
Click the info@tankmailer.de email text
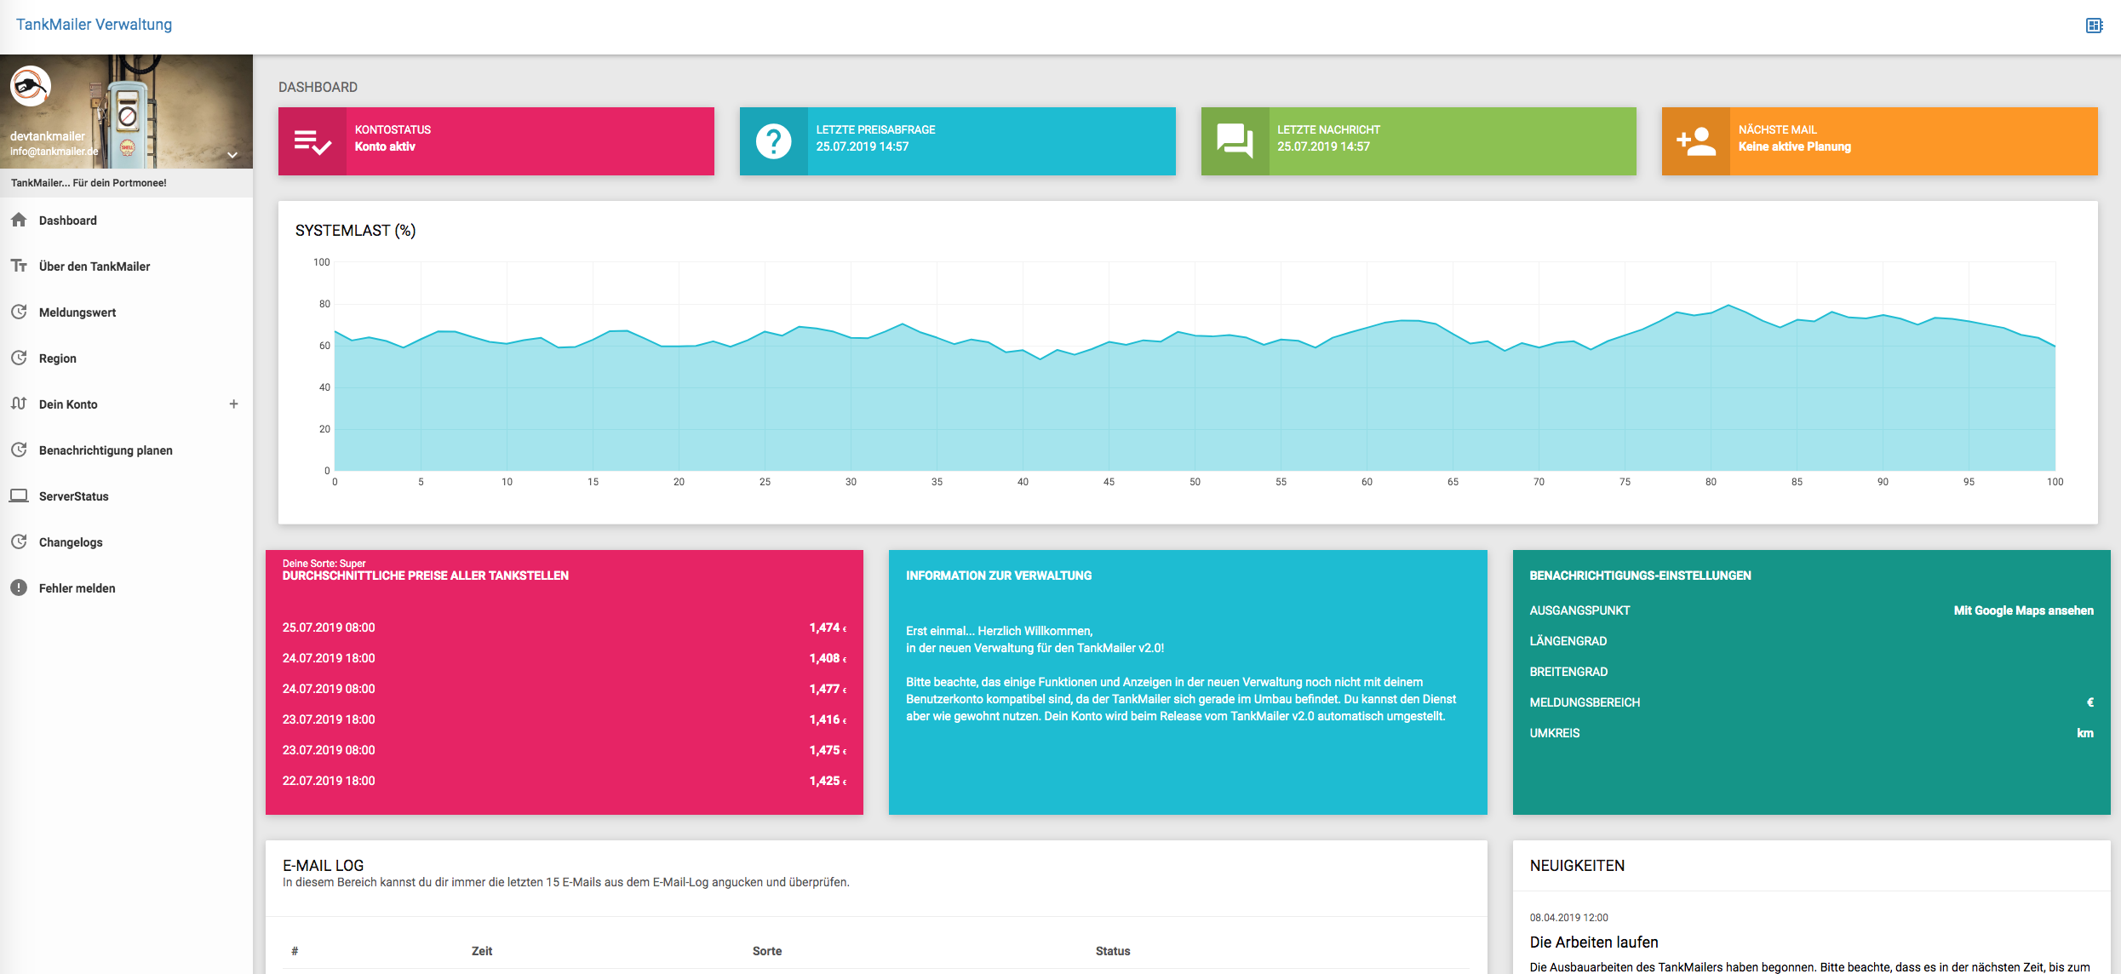tap(54, 152)
